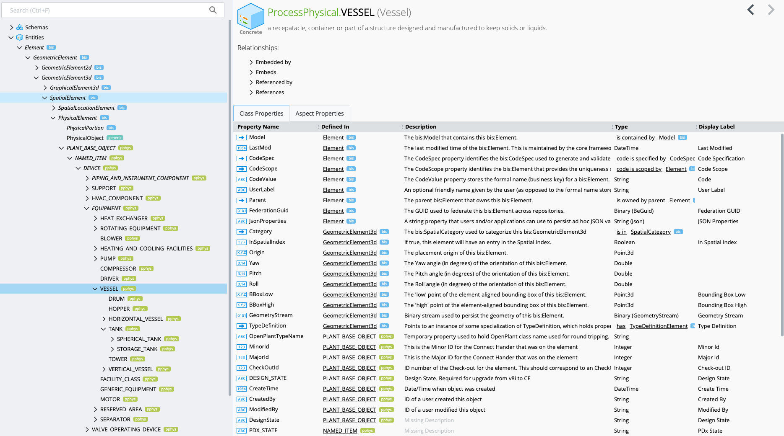
Task: Open the SpatialCategory type link
Action: [651, 232]
